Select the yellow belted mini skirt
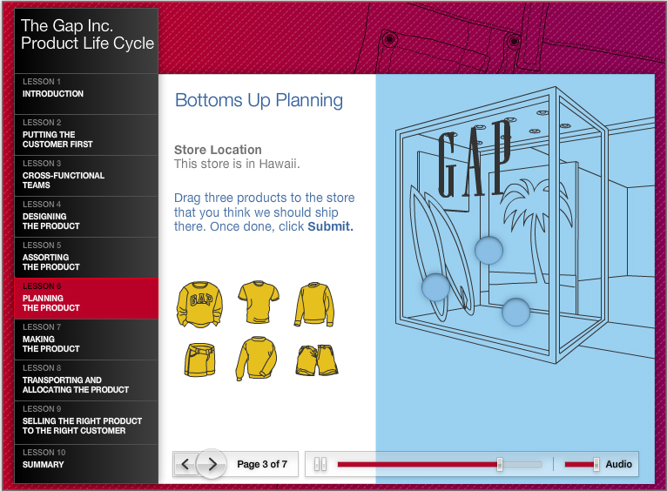This screenshot has width=667, height=491. point(200,360)
